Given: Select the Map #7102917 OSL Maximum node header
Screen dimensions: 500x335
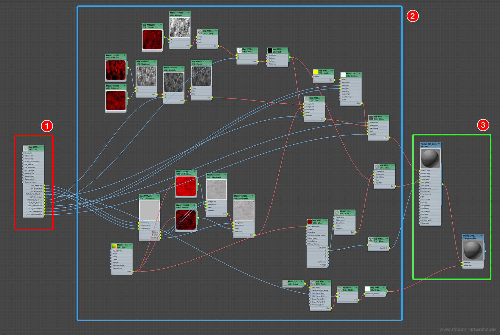Looking at the screenshot, I should point(146,63).
